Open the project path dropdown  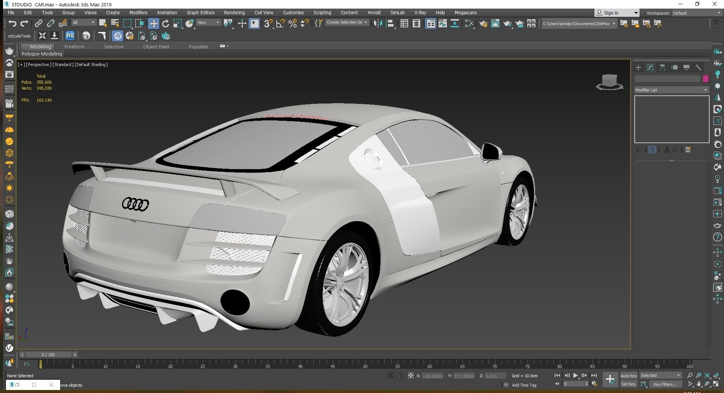[579, 24]
